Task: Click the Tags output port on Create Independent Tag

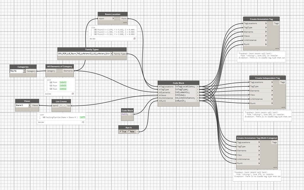Action: click(x=283, y=82)
